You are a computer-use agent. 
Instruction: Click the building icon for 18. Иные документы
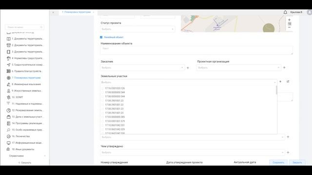click(9, 149)
